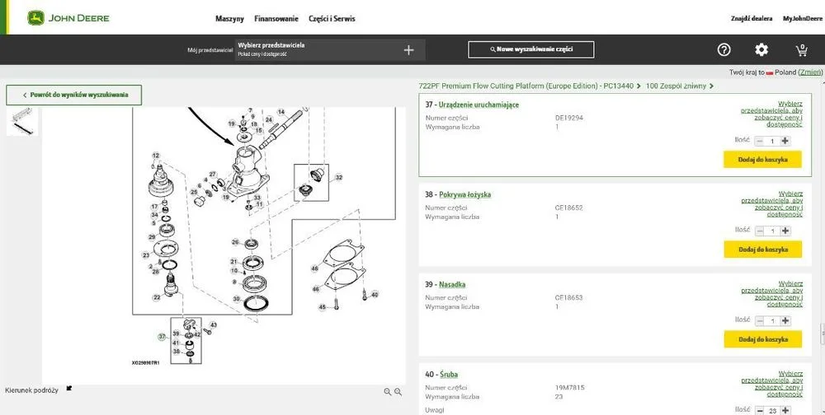Open Znajdź dealera link
This screenshot has height=415, width=825.
click(752, 18)
